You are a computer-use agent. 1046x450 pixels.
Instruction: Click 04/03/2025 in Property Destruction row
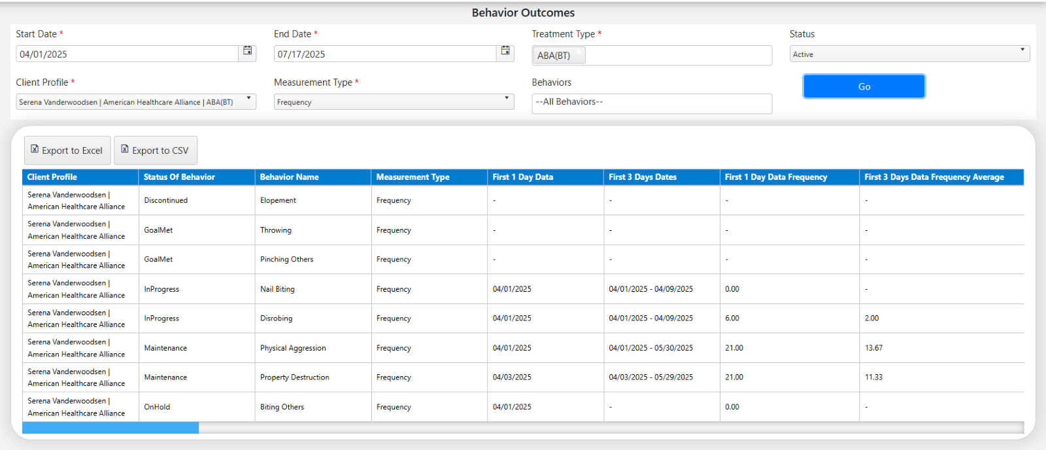coord(512,377)
